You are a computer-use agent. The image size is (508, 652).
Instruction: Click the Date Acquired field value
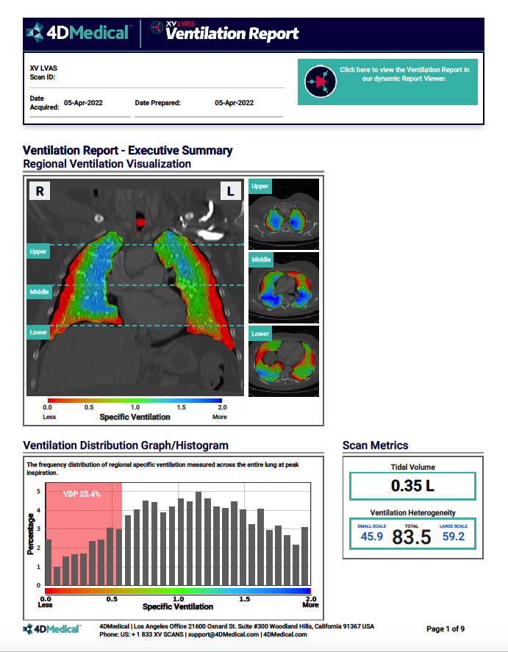click(84, 103)
